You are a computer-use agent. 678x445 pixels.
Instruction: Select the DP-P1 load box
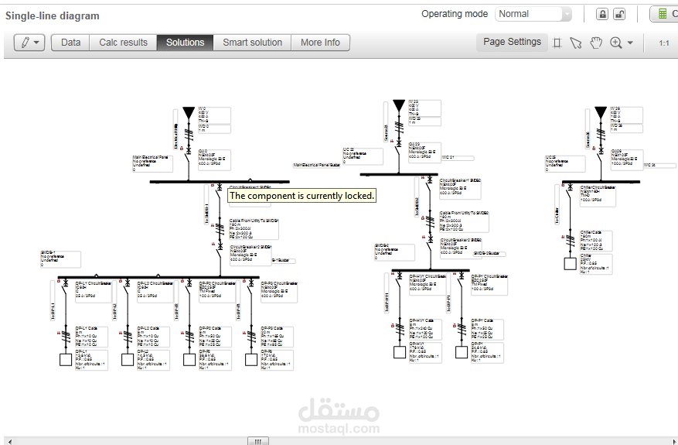coord(462,352)
